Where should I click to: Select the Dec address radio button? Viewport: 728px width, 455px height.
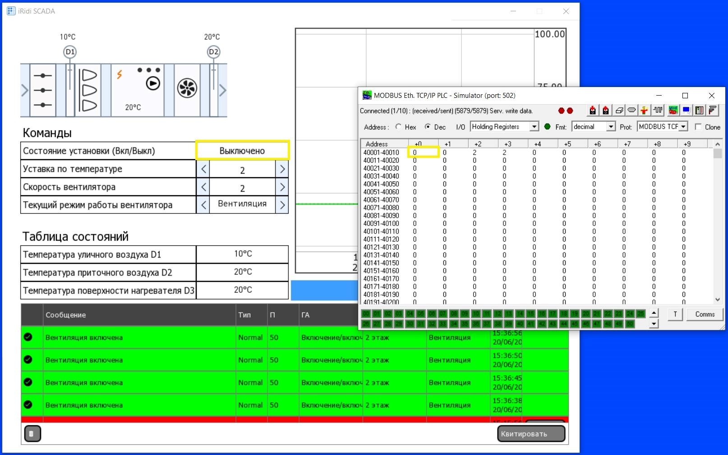pos(427,127)
